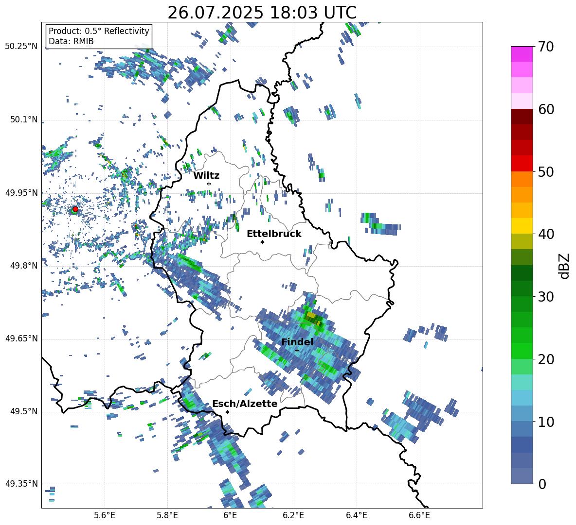Click the 6.2°E longitude label
This screenshot has width=576, height=525.
pyautogui.click(x=293, y=515)
